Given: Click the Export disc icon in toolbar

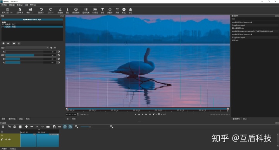Looking at the screenshot, I should 124,11.
